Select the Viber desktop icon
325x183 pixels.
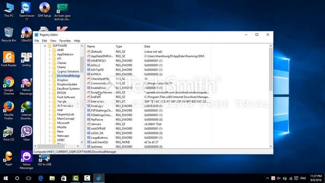pos(26,134)
